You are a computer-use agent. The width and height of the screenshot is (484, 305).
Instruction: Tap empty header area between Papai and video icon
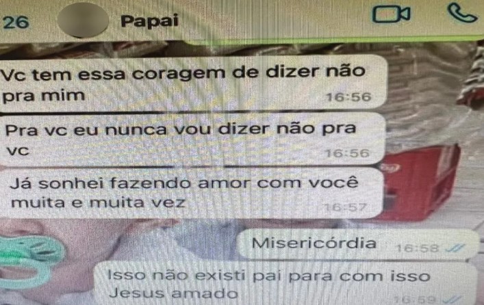point(275,21)
